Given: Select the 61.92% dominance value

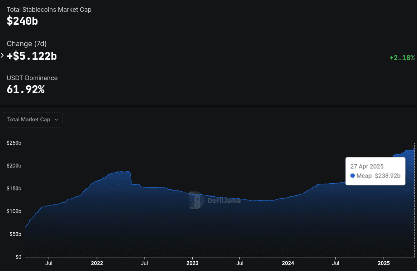Looking at the screenshot, I should (x=26, y=89).
